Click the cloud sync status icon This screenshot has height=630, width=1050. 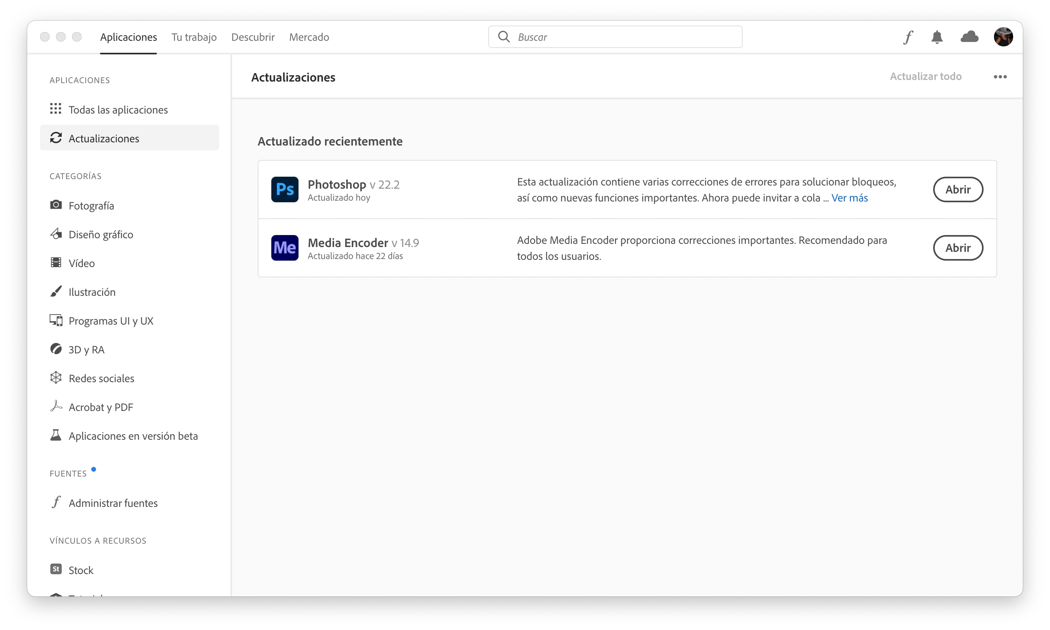pos(969,37)
